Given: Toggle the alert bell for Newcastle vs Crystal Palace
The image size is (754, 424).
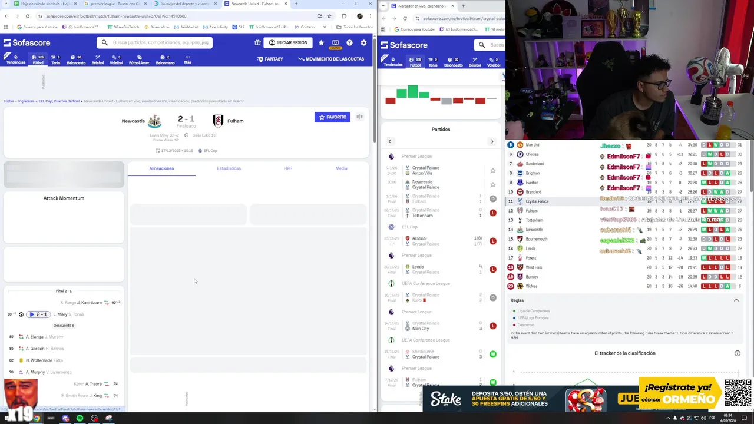Looking at the screenshot, I should pyautogui.click(x=493, y=185).
